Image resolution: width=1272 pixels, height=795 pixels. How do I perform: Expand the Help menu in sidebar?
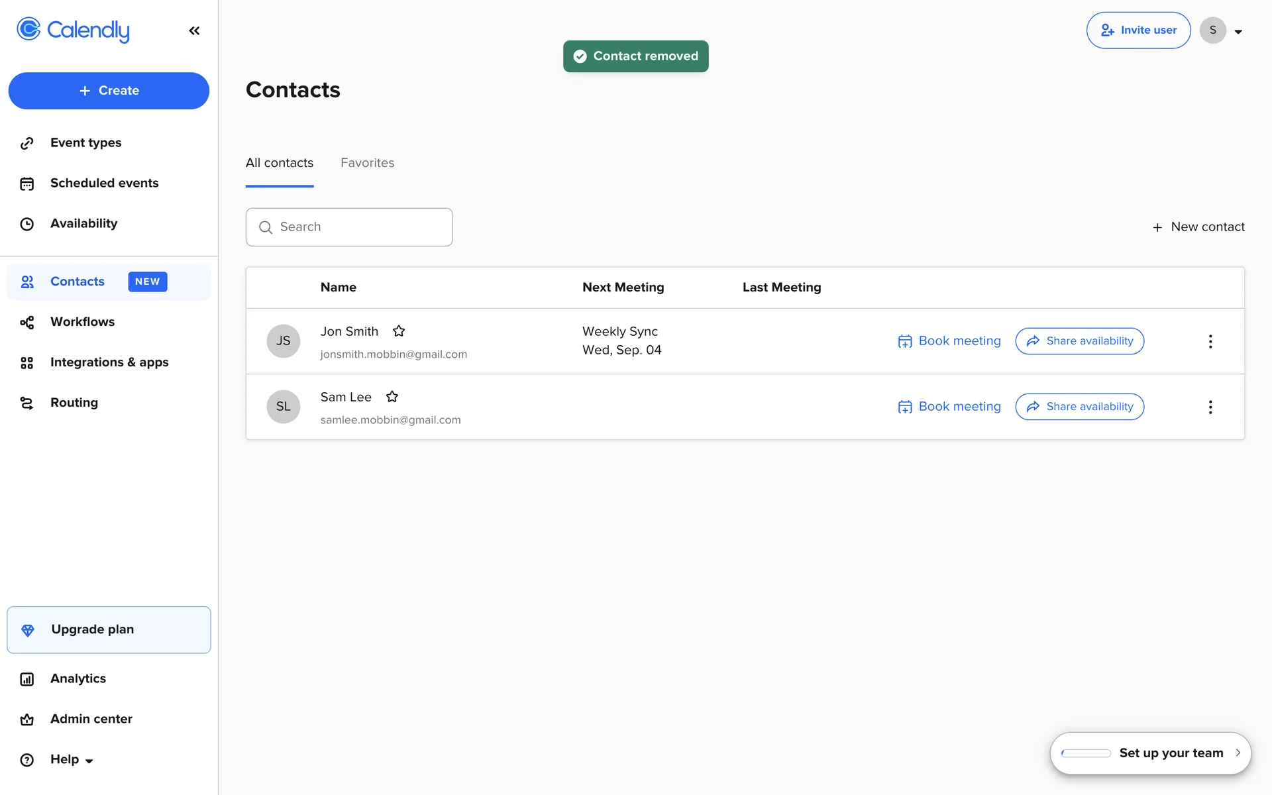coord(72,759)
